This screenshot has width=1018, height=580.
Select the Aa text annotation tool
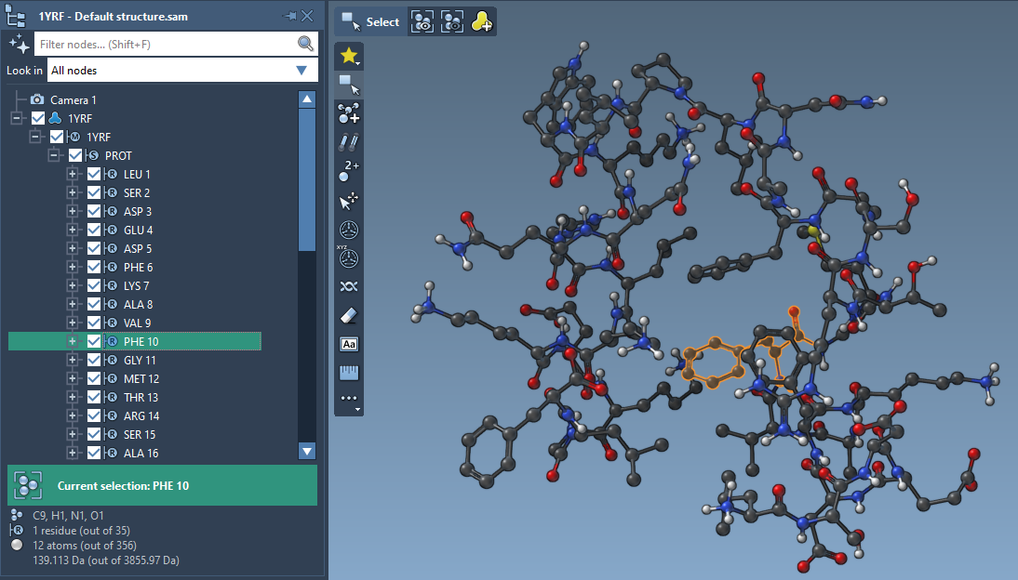click(x=349, y=345)
